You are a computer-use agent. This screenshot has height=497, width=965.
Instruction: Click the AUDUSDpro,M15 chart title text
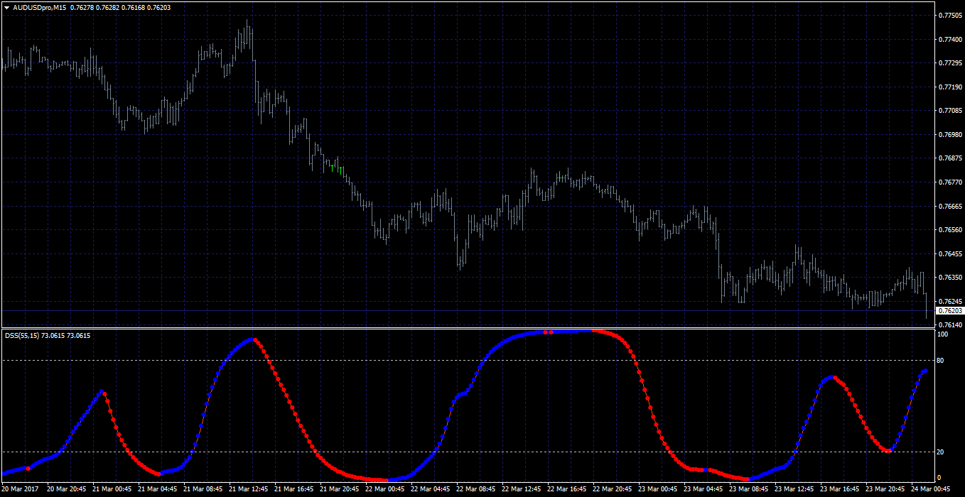(38, 7)
